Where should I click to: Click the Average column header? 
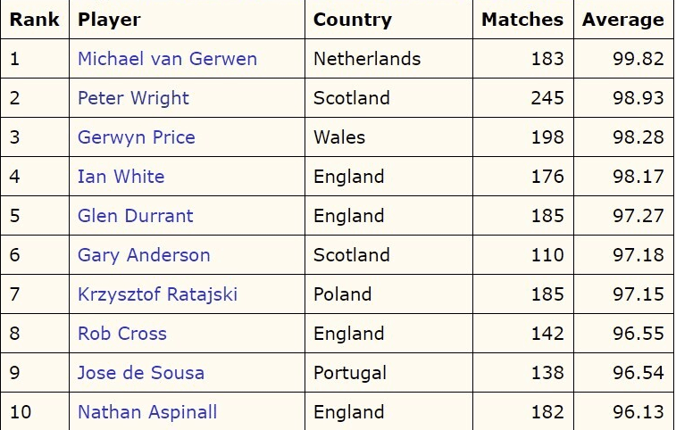click(623, 20)
